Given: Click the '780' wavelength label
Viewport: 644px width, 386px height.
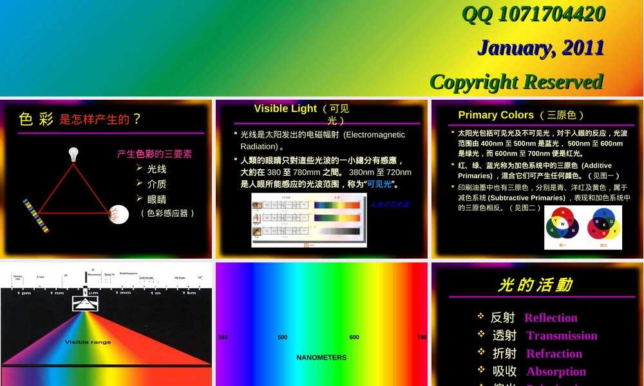Looking at the screenshot, I should point(422,337).
